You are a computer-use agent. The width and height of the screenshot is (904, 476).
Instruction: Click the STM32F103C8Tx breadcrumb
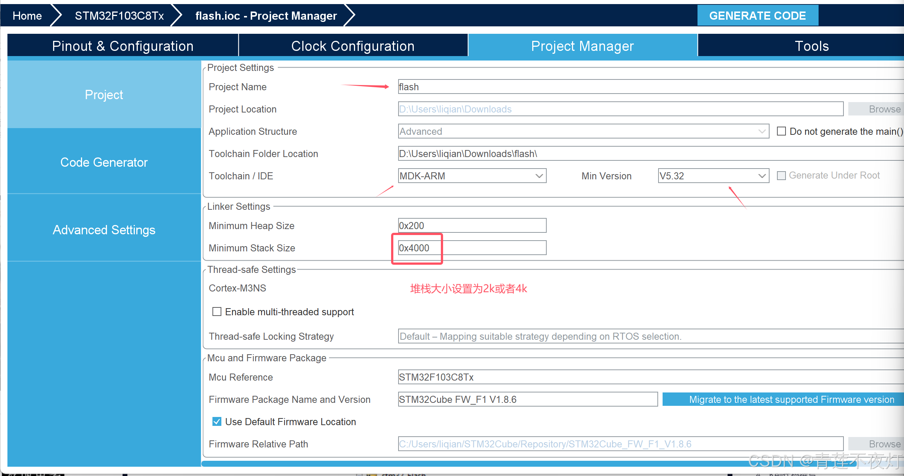pos(119,16)
